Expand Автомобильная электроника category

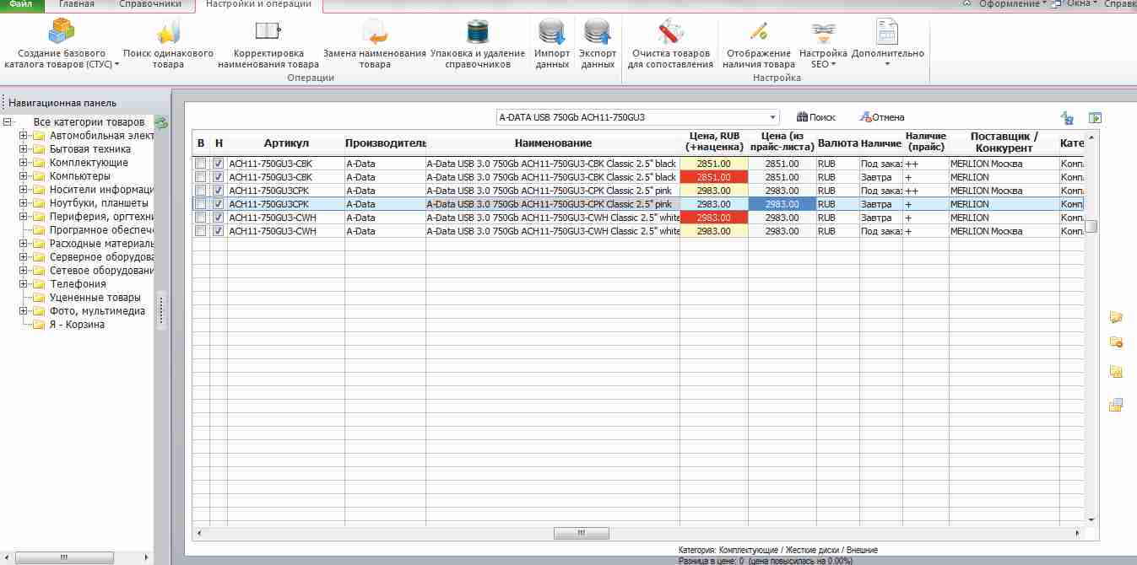24,136
